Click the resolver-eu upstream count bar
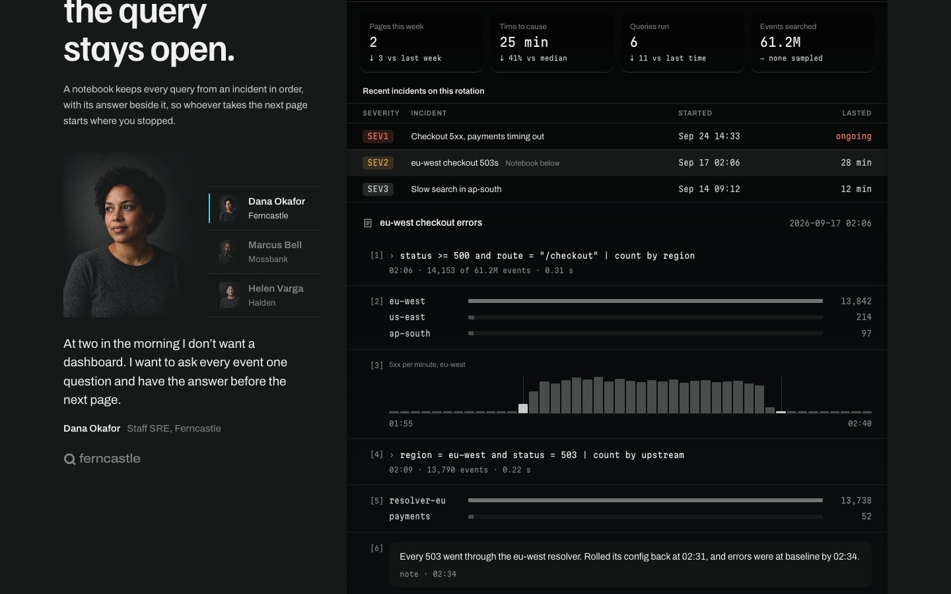The width and height of the screenshot is (951, 594). (x=645, y=500)
